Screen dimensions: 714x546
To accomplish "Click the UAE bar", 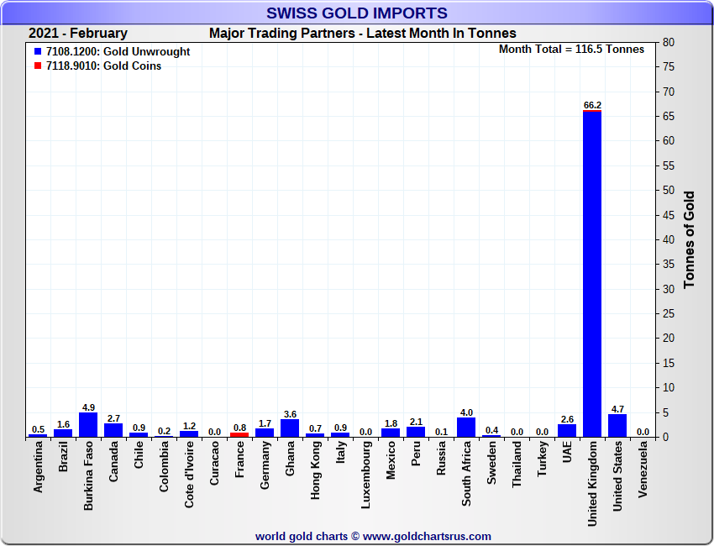I will (x=567, y=430).
